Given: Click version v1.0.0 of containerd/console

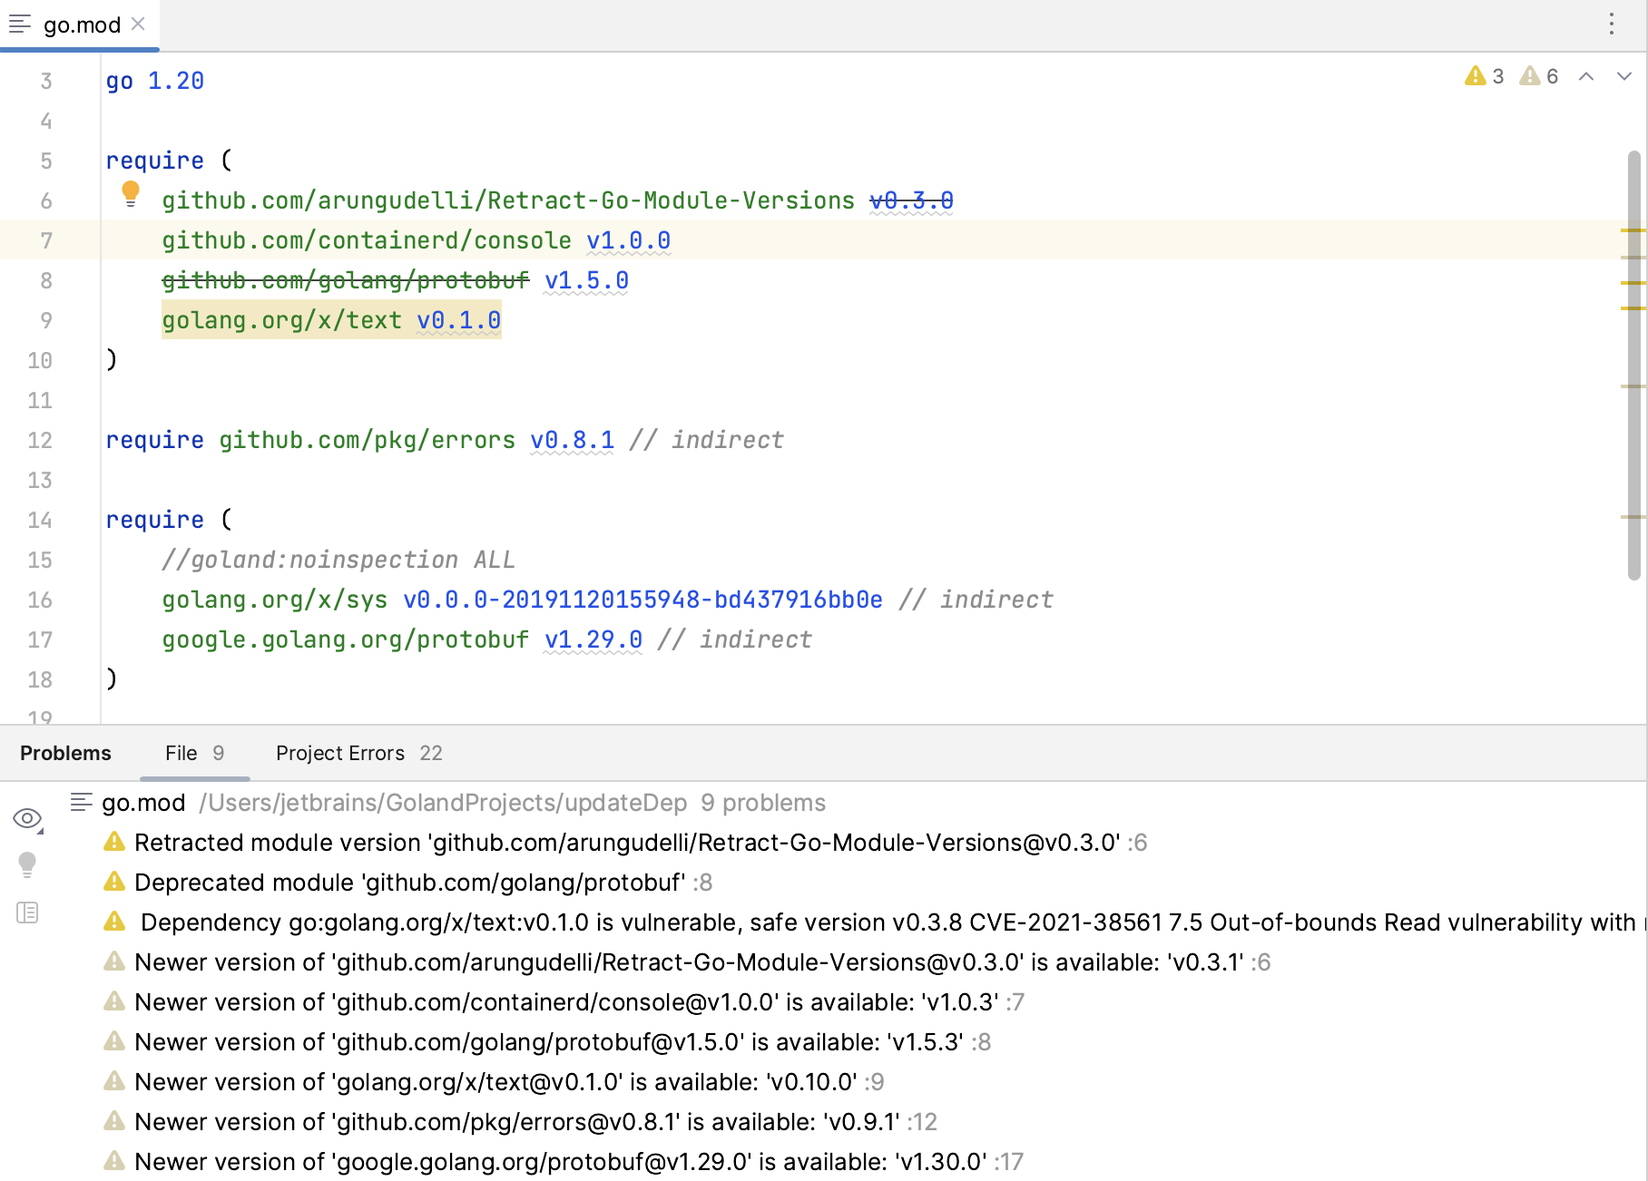Looking at the screenshot, I should click(628, 240).
